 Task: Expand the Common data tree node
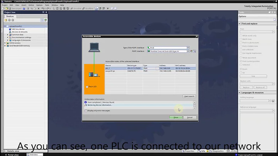(x=8, y=35)
